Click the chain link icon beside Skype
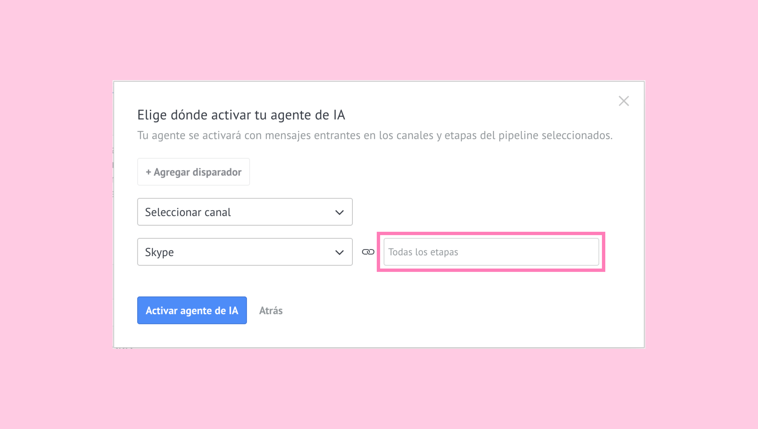The width and height of the screenshot is (758, 429). 368,252
